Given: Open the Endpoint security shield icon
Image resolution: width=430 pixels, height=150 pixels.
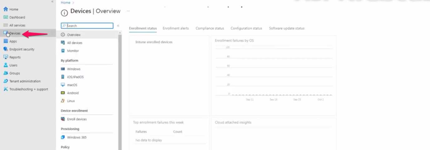Looking at the screenshot, I should (x=5, y=49).
